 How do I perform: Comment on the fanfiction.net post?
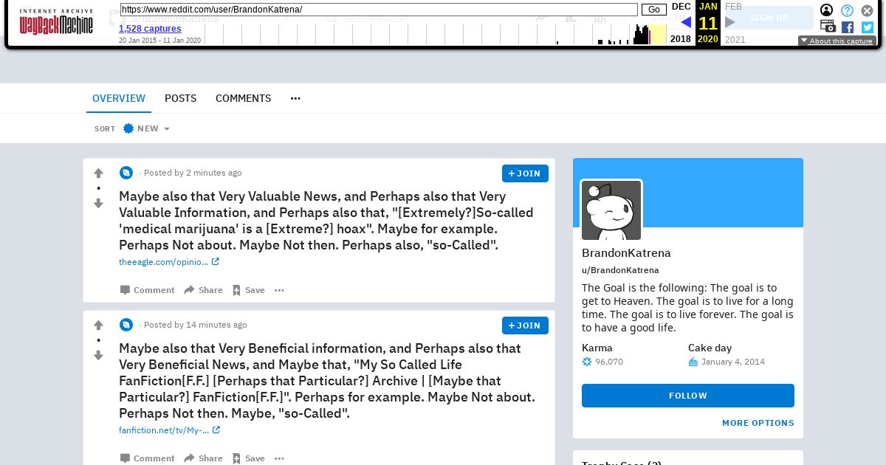click(x=148, y=458)
